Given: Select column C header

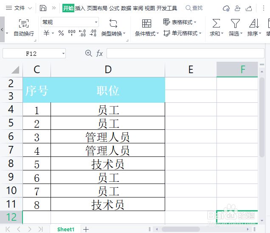Looking at the screenshot, I should coord(37,69).
